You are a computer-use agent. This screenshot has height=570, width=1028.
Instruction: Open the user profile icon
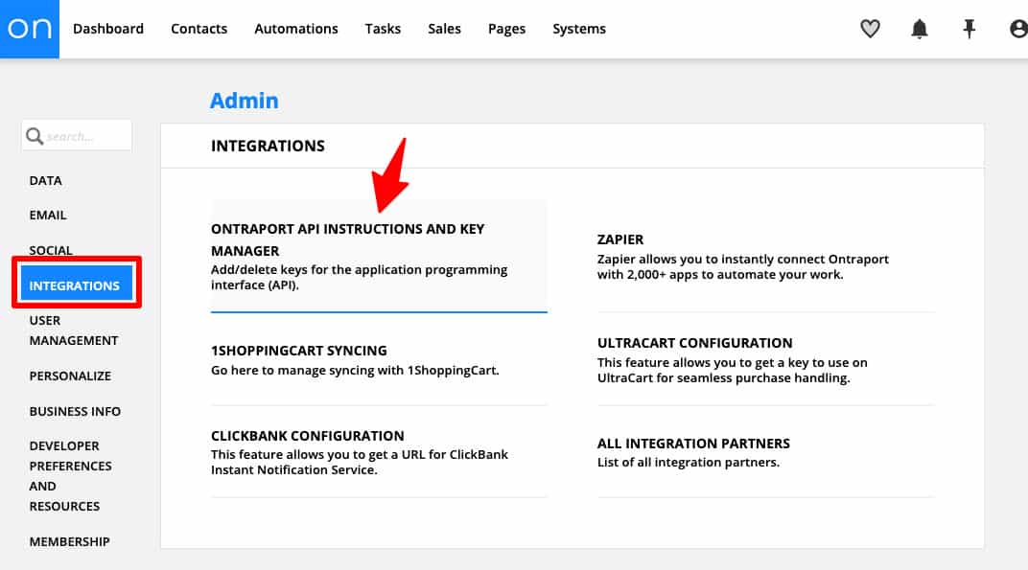1018,29
